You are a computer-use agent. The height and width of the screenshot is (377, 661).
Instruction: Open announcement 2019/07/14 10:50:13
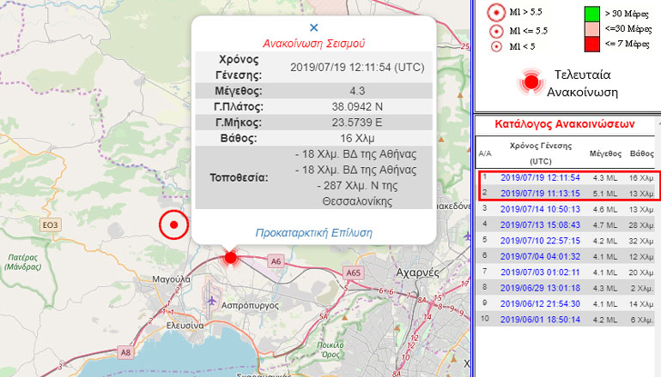(x=540, y=209)
